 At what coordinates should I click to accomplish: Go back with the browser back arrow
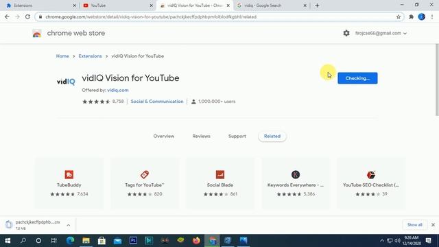7,16
